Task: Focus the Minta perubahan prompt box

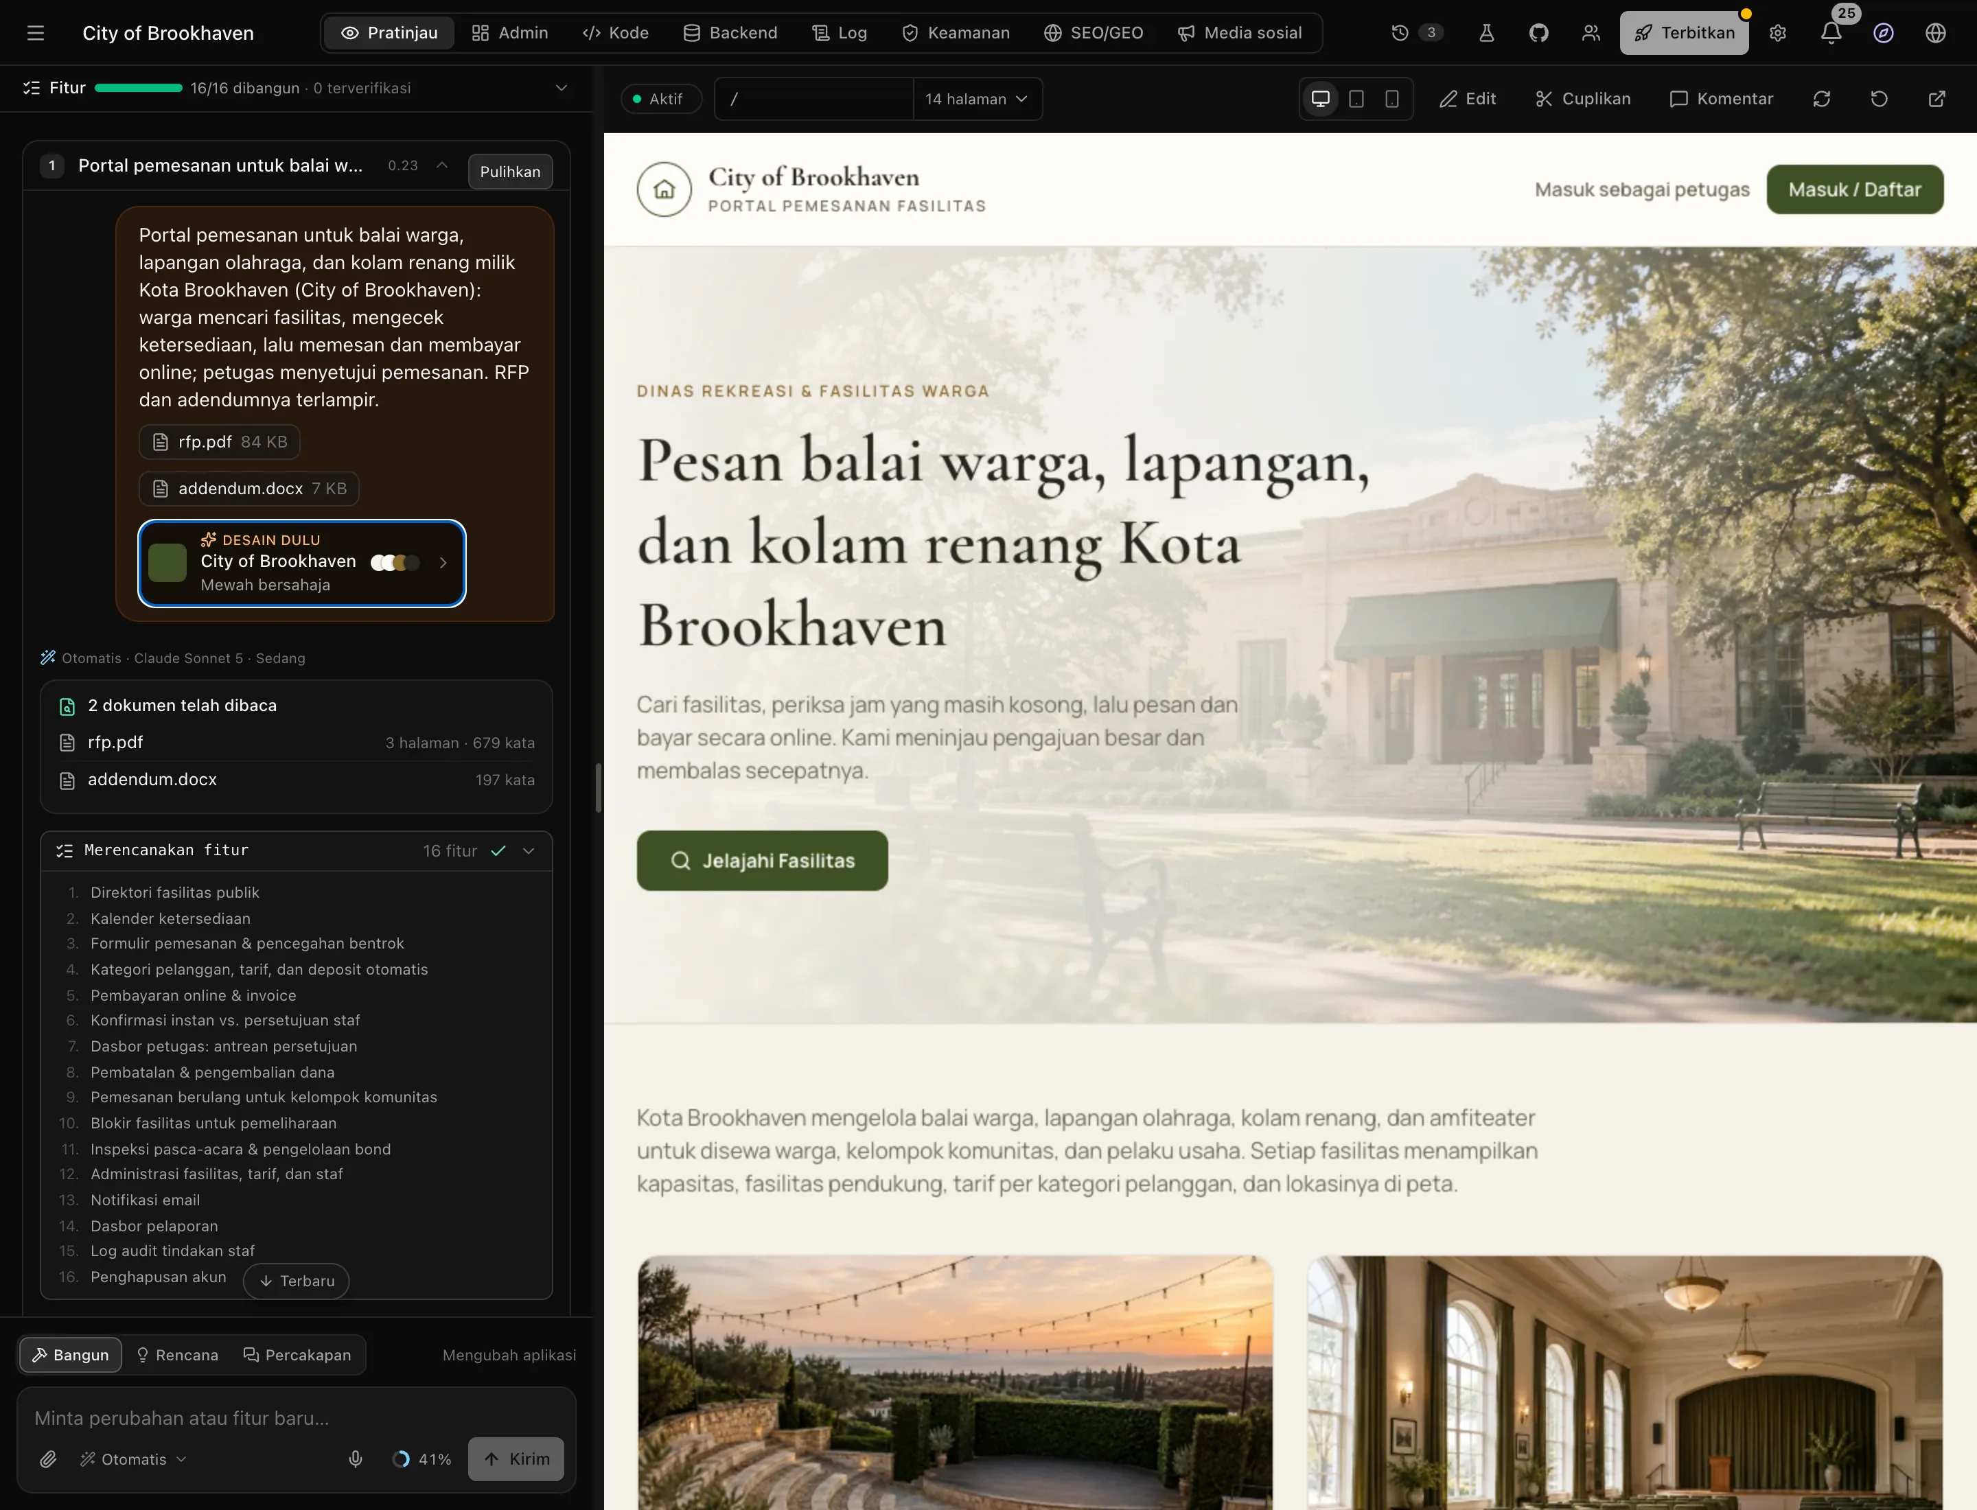Action: tap(297, 1417)
